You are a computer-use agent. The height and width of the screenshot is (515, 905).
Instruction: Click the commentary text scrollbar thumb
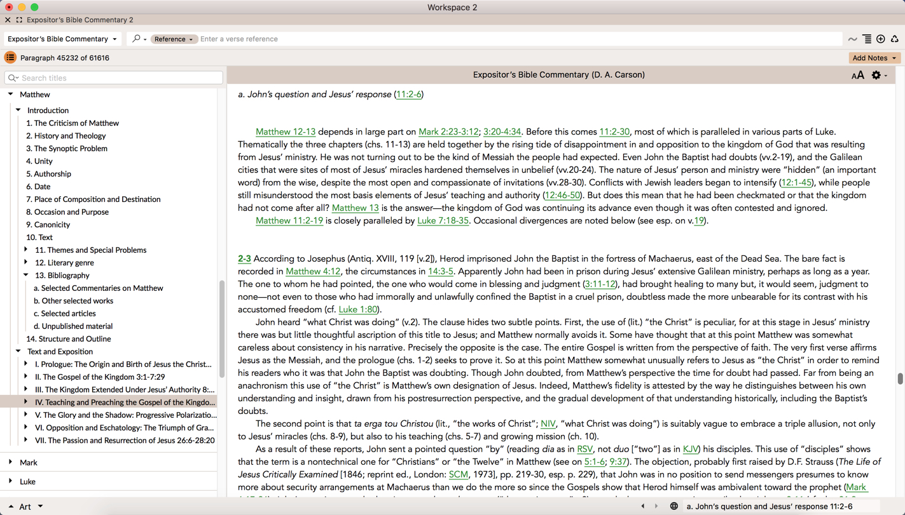click(x=900, y=378)
